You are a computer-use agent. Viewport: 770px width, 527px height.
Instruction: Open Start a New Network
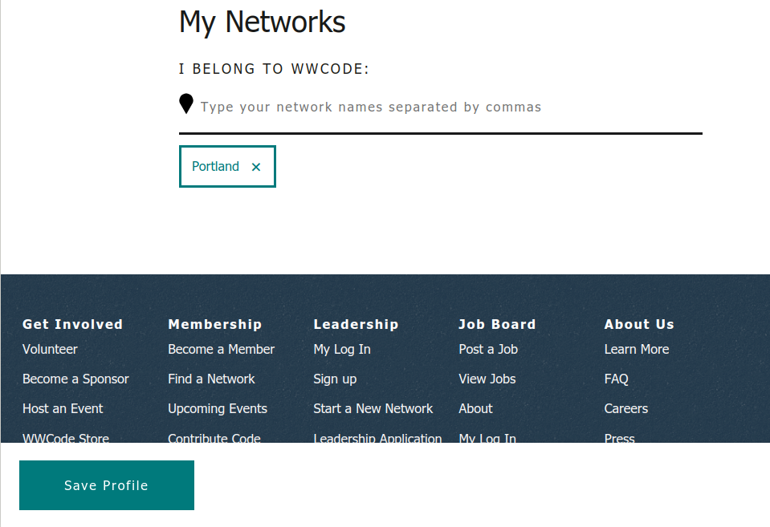pos(373,409)
